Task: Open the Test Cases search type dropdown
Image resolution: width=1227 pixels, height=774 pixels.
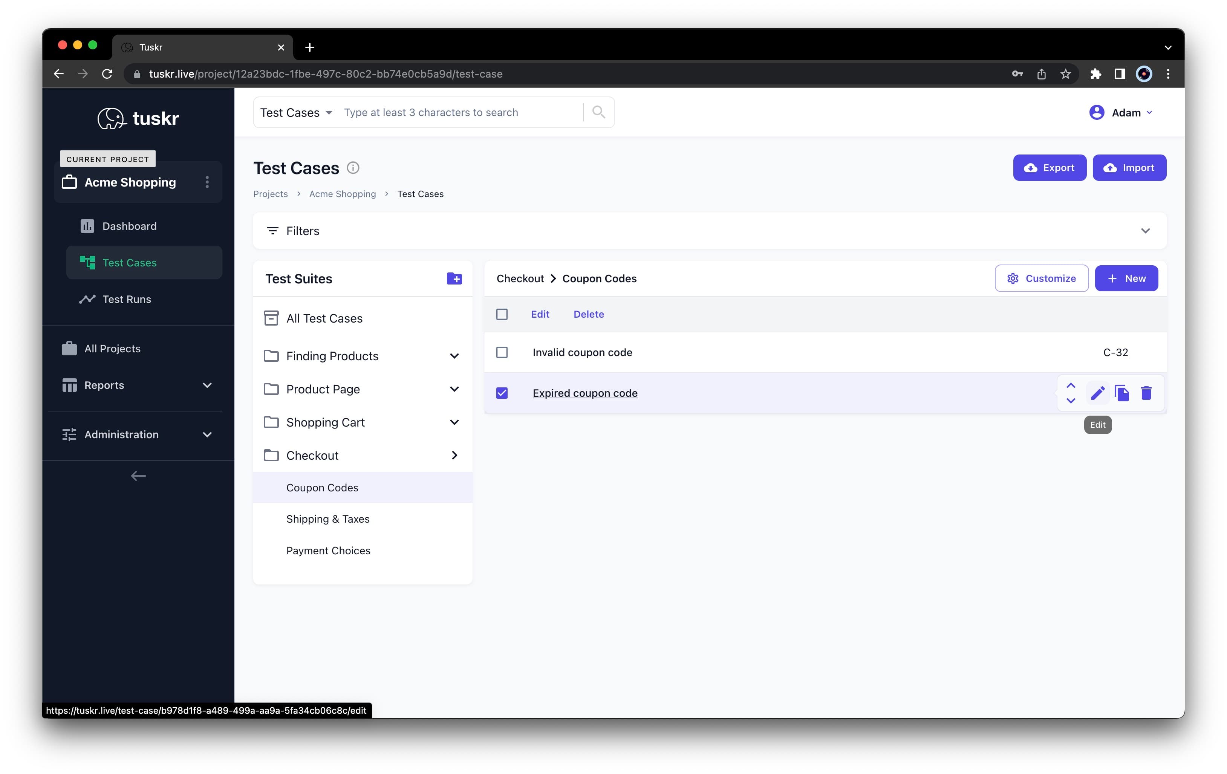Action: 296,112
